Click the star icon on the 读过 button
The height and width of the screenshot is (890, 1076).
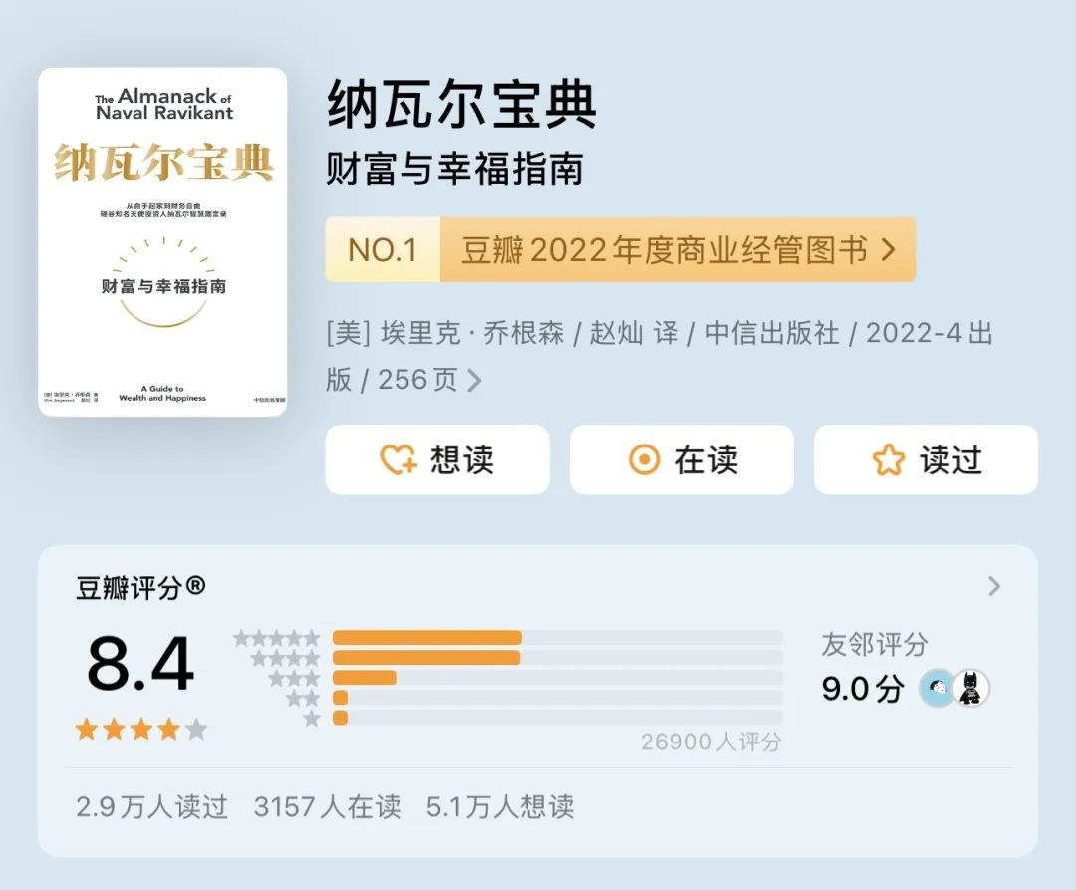coord(888,459)
